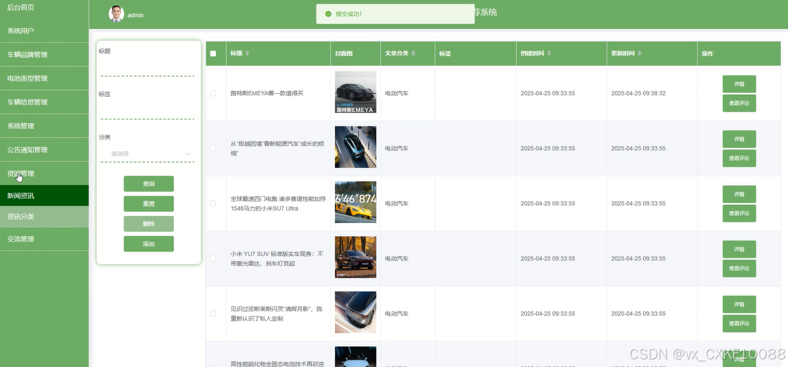Open 详情 for 劳斯莱斯闪灵 article
The image size is (788, 367).
click(x=739, y=304)
